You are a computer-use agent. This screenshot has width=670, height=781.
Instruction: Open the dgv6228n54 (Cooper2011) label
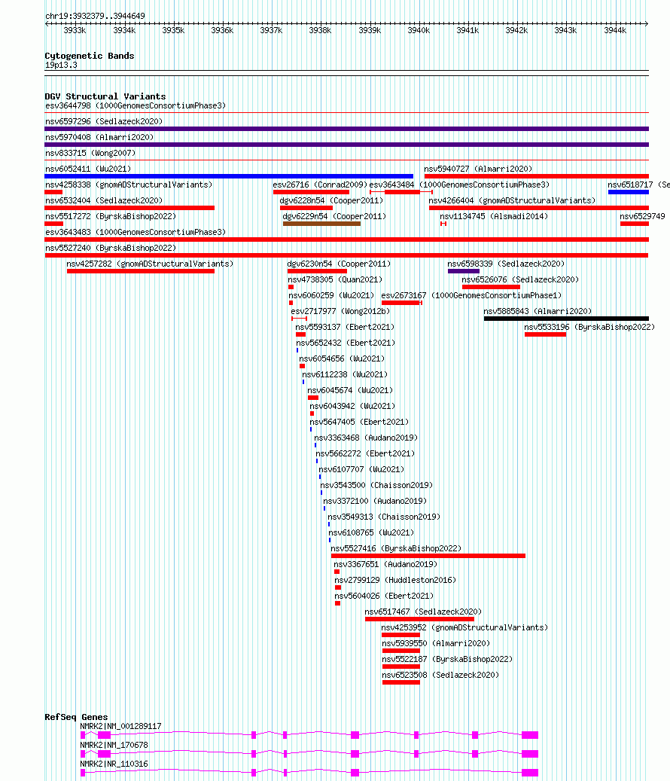click(x=331, y=201)
